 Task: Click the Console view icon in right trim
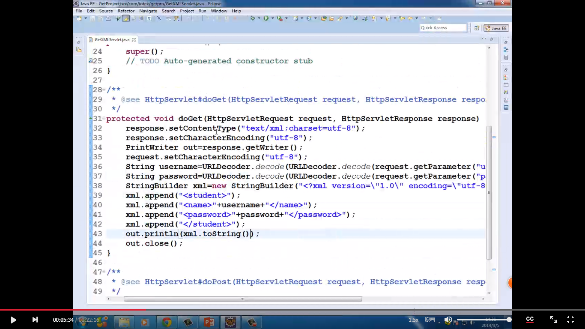coord(506,108)
